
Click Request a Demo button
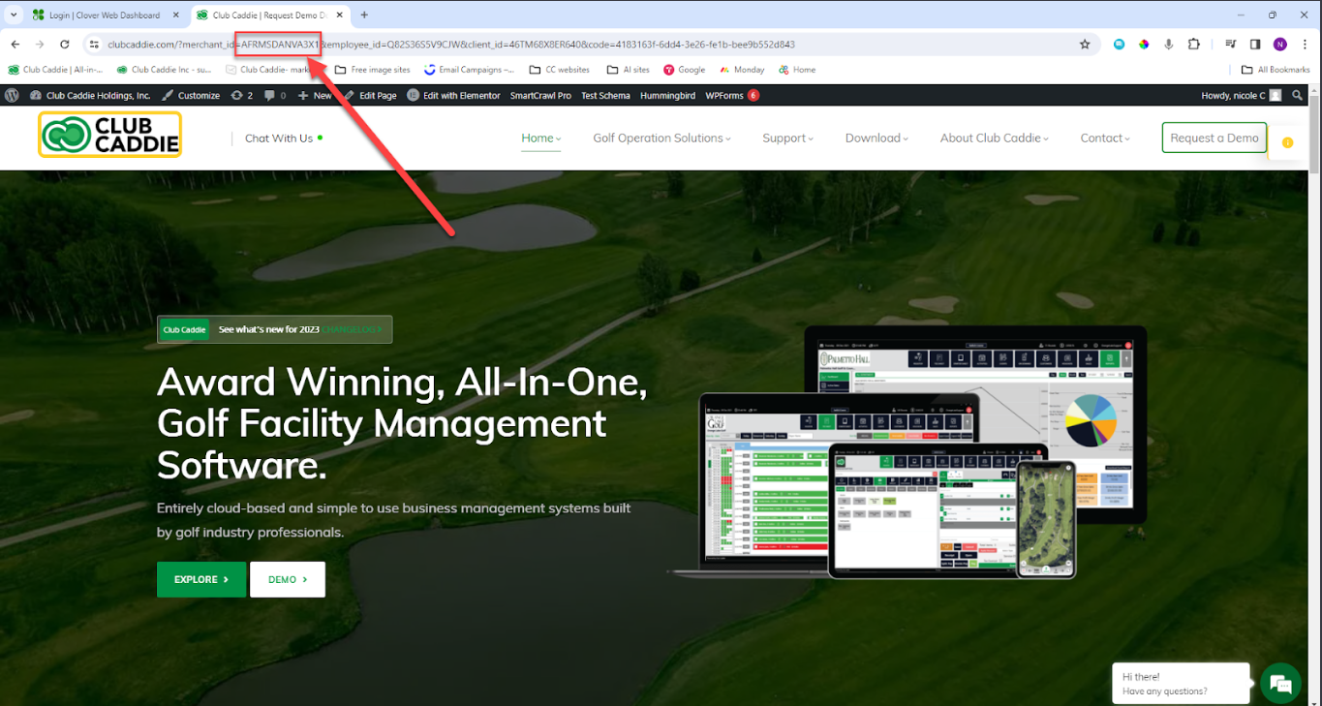(1214, 138)
